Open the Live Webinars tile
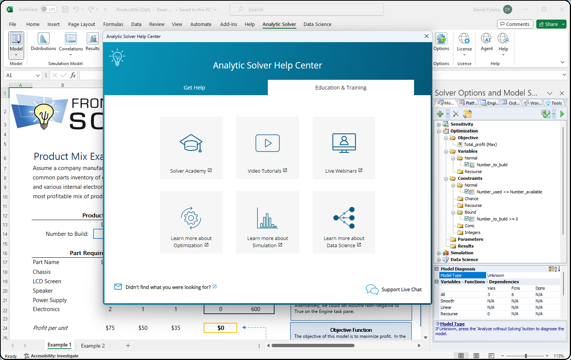 (x=344, y=148)
